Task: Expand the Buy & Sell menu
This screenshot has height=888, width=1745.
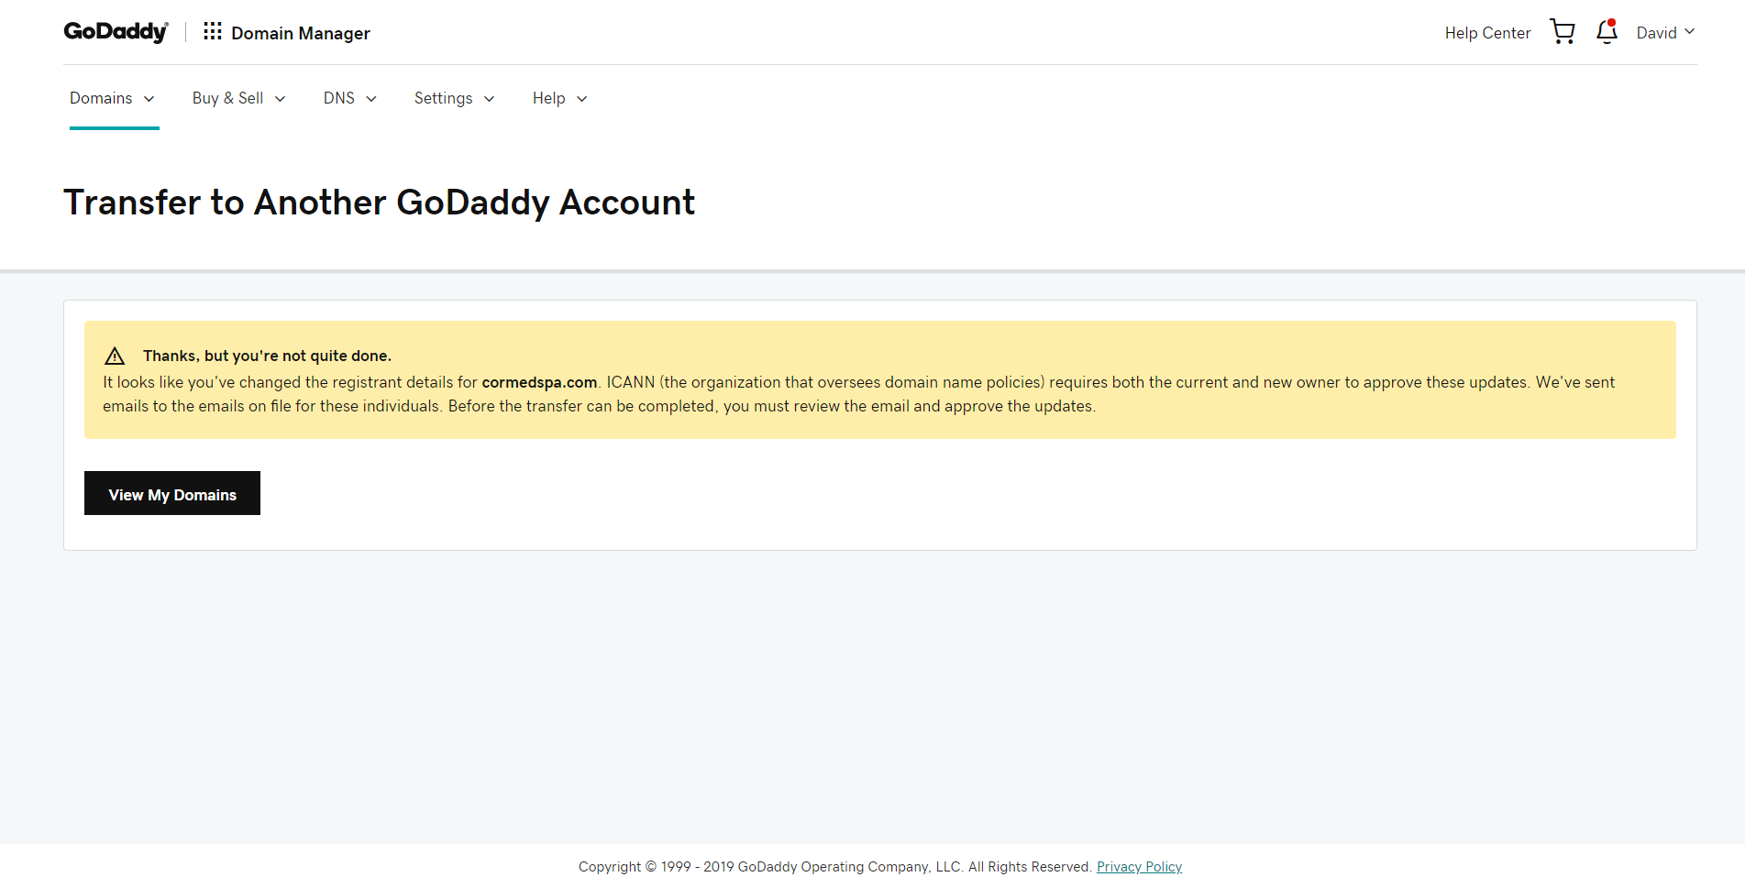Action: (239, 98)
